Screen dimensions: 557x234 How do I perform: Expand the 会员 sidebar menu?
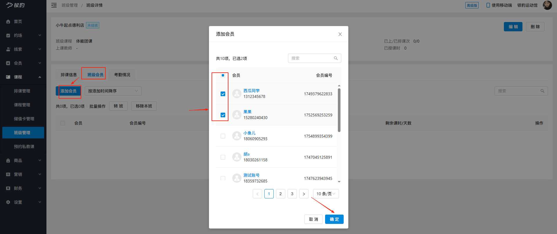point(40,63)
